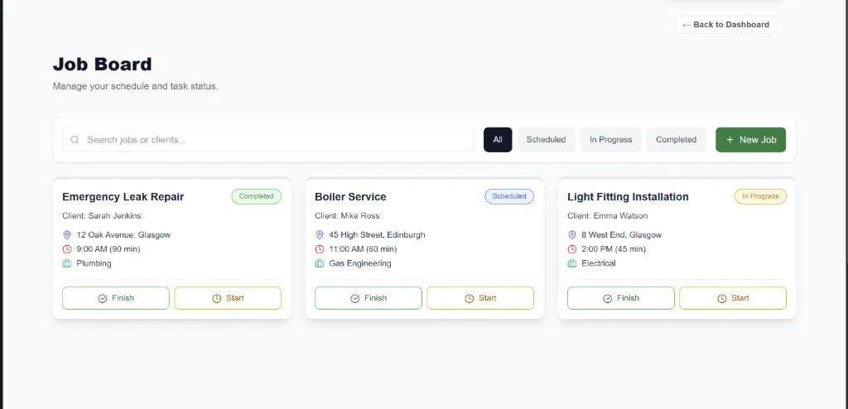Click the briefcase icon beside Electrical
Image resolution: width=848 pixels, height=409 pixels.
572,263
